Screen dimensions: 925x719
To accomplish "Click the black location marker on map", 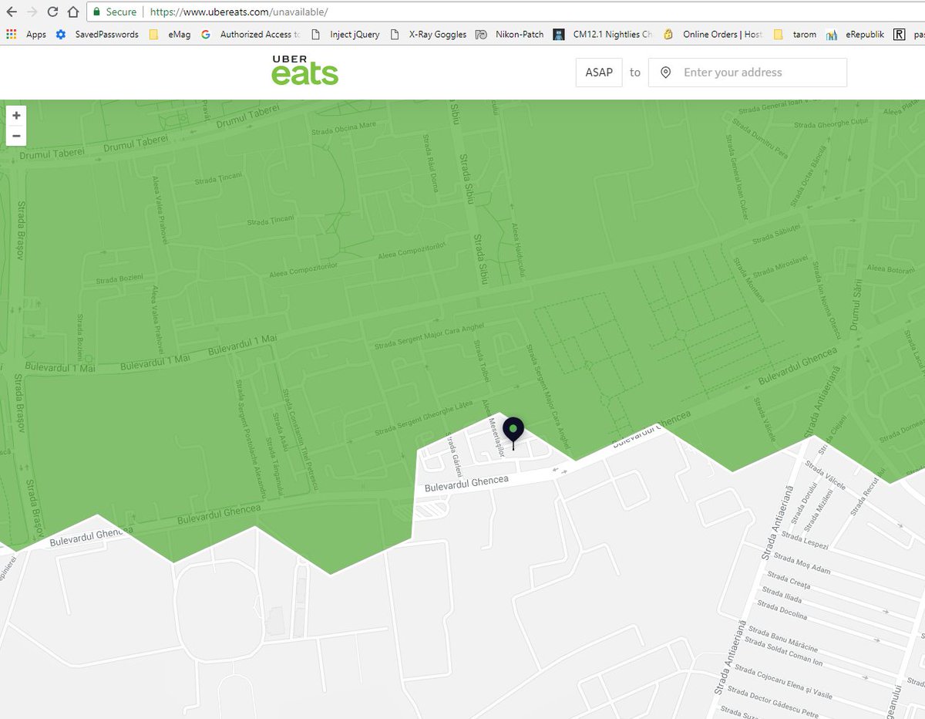I will pyautogui.click(x=513, y=432).
